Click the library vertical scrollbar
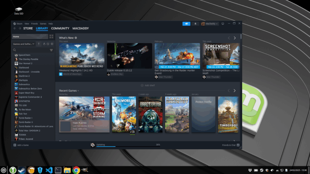Viewport: 310px width, 174px height. coord(241,36)
